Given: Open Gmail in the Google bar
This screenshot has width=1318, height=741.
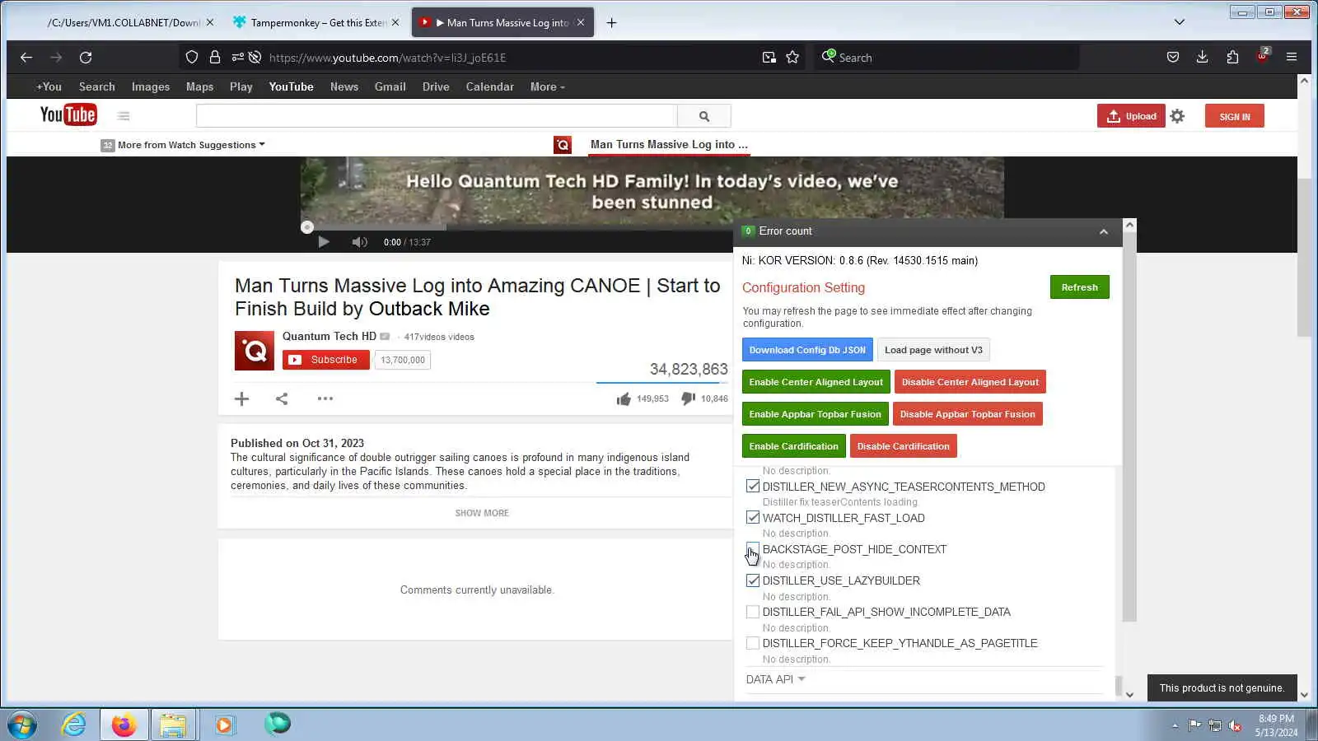Looking at the screenshot, I should (x=390, y=86).
